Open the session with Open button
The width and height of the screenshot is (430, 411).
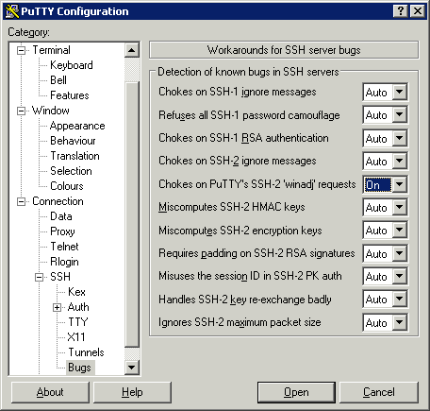pos(296,392)
